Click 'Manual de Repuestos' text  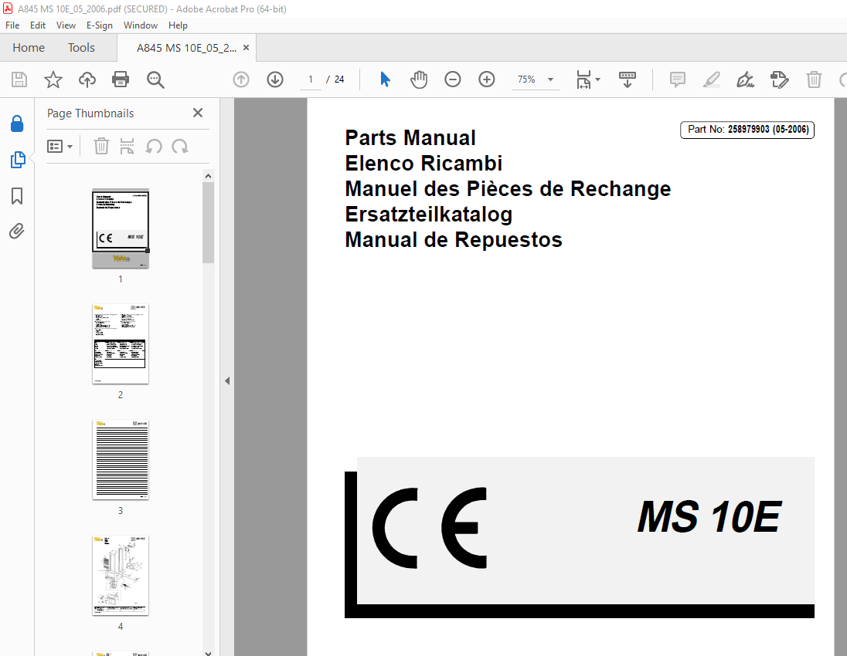454,239
